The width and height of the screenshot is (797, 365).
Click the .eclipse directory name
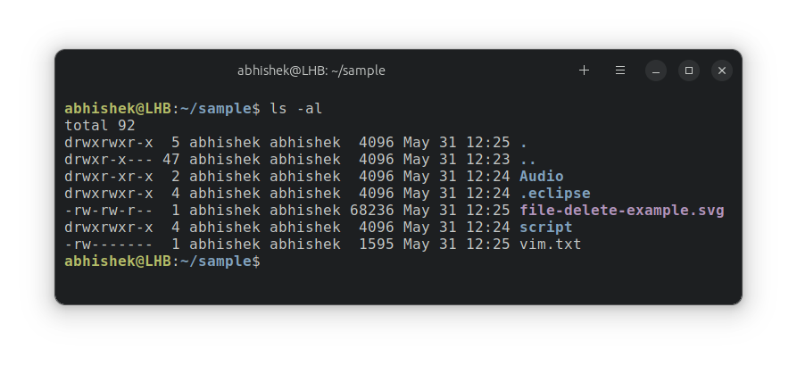click(554, 194)
